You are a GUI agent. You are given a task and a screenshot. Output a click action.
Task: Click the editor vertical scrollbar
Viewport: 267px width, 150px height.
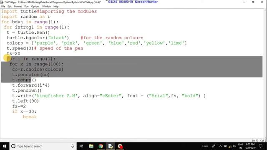tap(265, 73)
